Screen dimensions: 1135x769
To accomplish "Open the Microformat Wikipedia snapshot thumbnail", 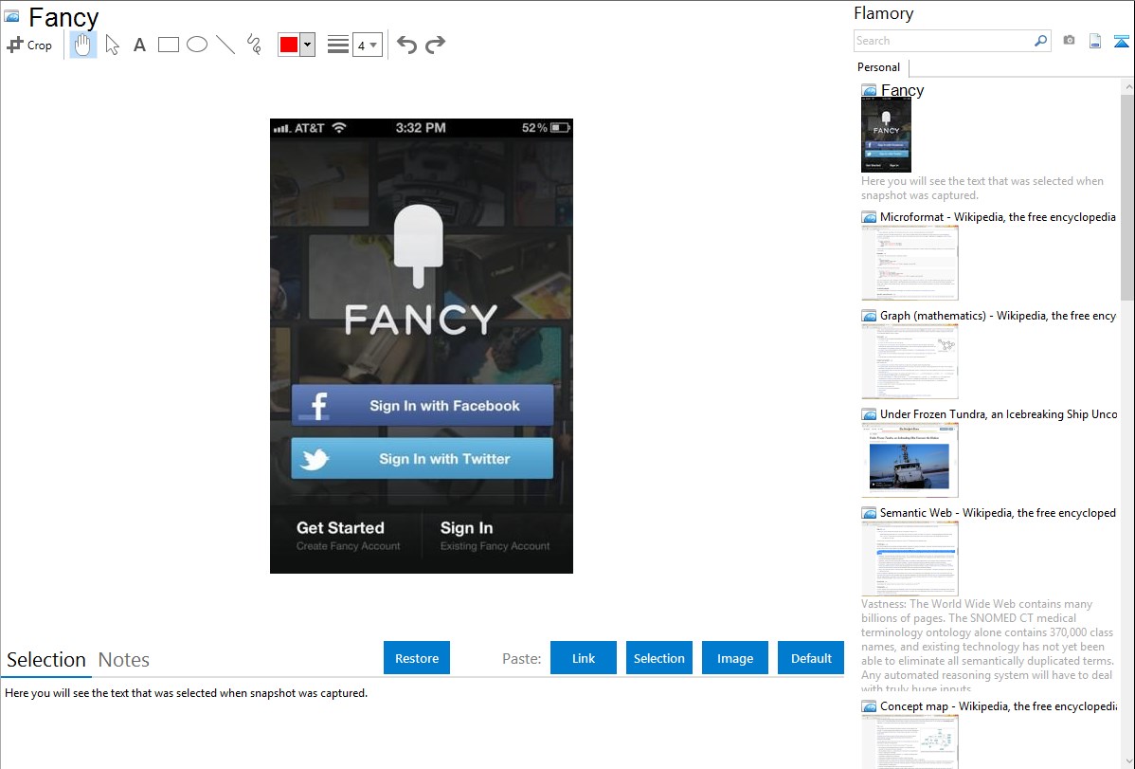I will click(x=910, y=263).
